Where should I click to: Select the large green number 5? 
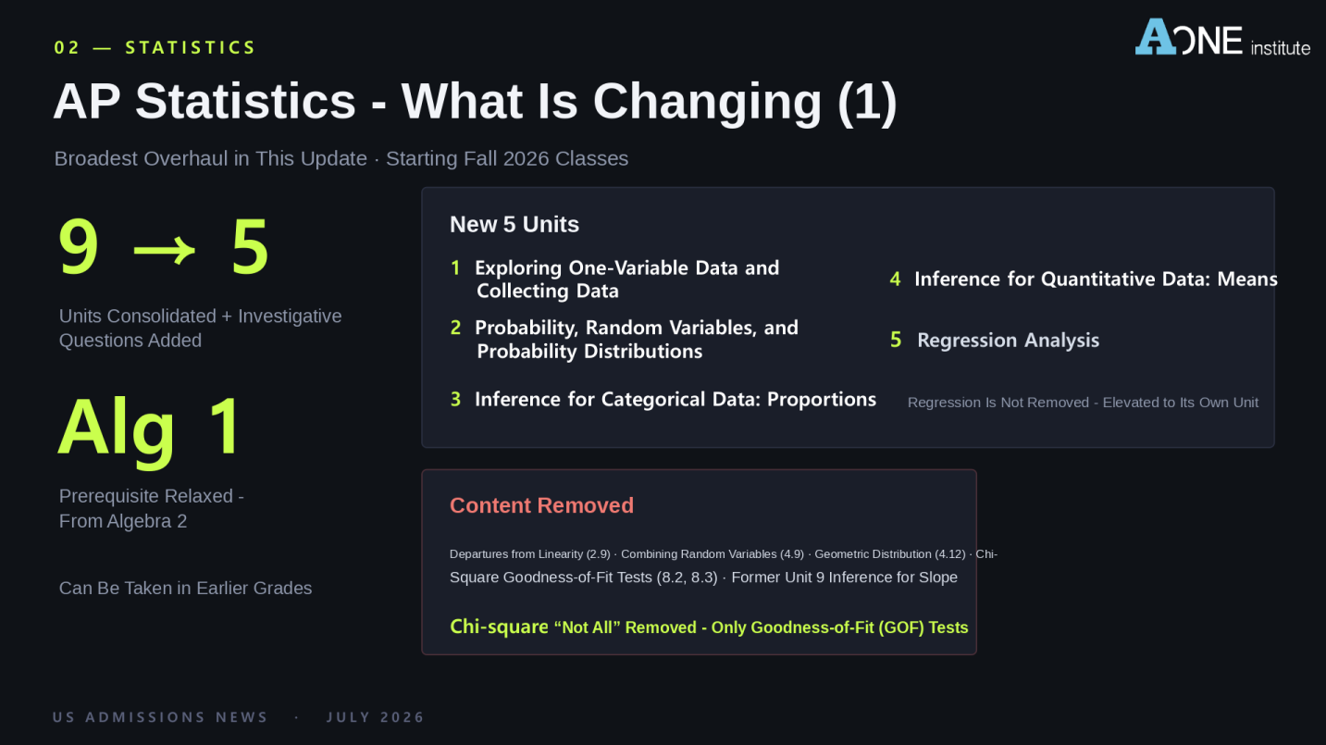click(x=250, y=247)
